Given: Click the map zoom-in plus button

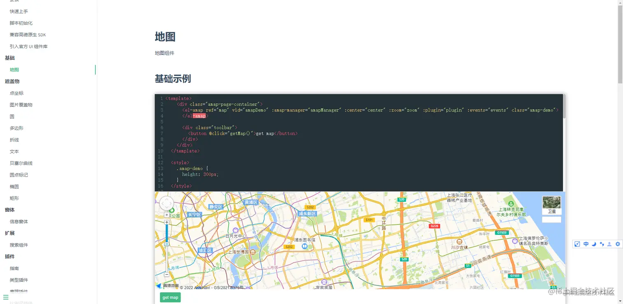Looking at the screenshot, I should [167, 222].
